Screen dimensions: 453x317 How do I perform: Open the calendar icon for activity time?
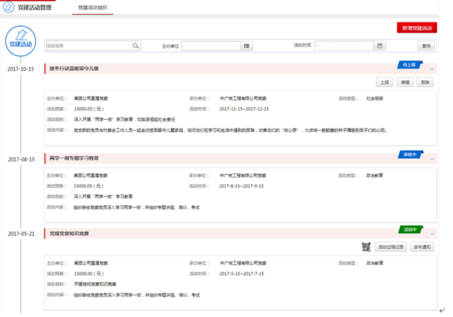pyautogui.click(x=380, y=45)
